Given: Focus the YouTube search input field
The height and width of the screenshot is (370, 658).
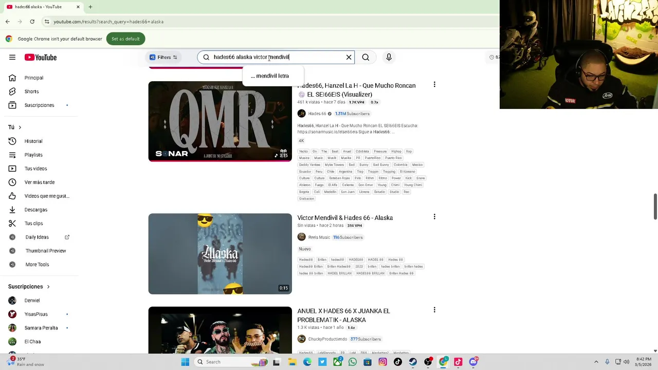Looking at the screenshot, I should point(276,57).
